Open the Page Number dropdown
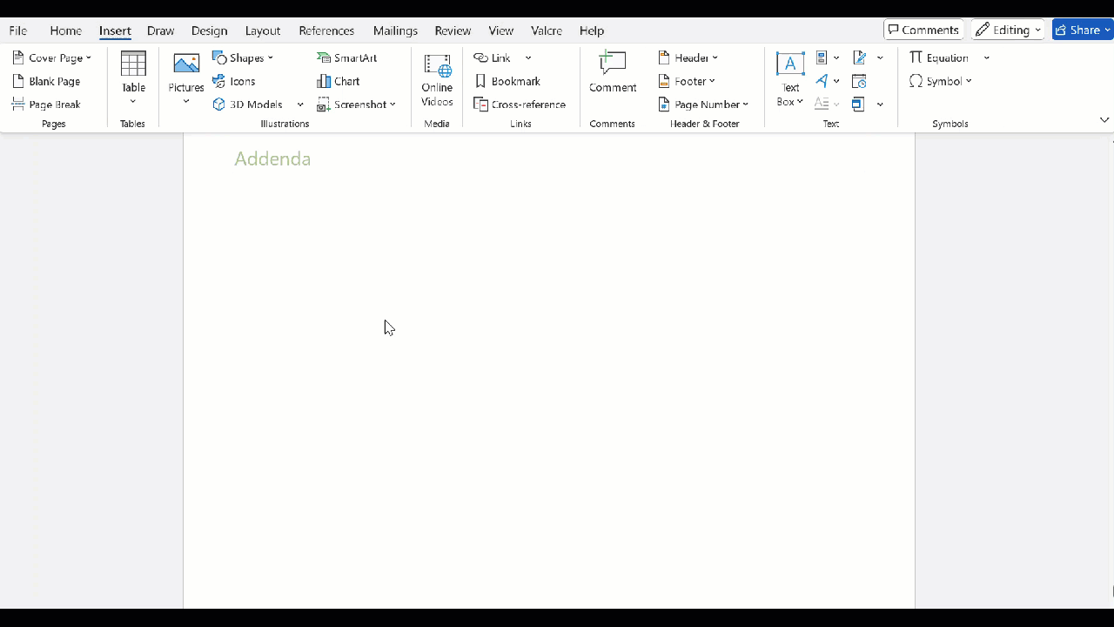Screen dimensions: 1114x627 click(703, 104)
